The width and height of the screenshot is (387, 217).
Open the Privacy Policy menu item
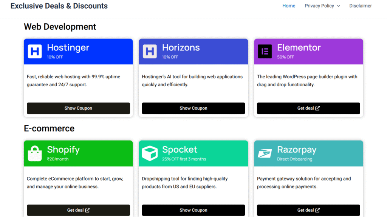coord(319,6)
